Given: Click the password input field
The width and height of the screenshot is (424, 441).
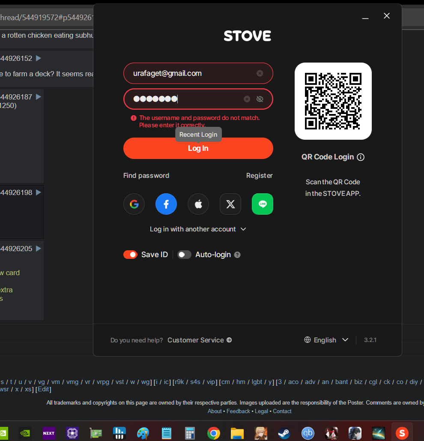Looking at the screenshot, I should (198, 99).
